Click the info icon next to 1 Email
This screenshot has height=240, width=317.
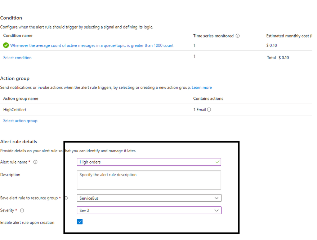[209, 110]
